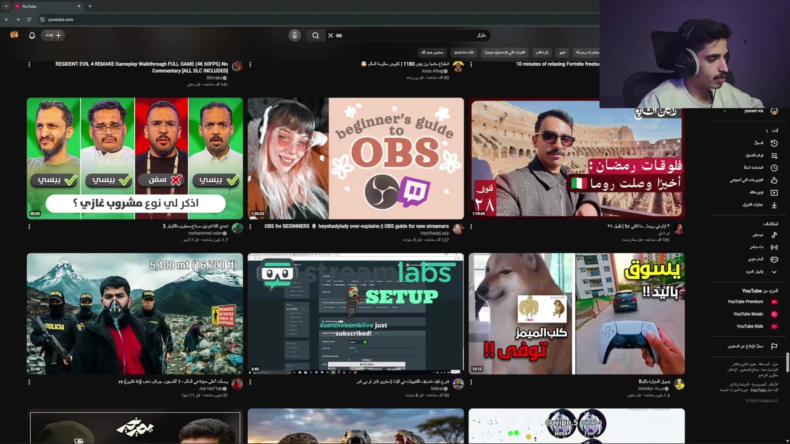
Task: Open the Rome Colosseum vlog thumbnail
Action: (576, 158)
